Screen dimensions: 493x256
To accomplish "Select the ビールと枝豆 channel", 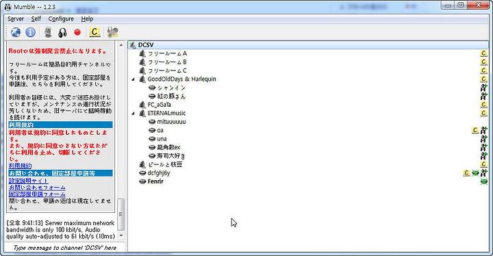I will click(165, 164).
